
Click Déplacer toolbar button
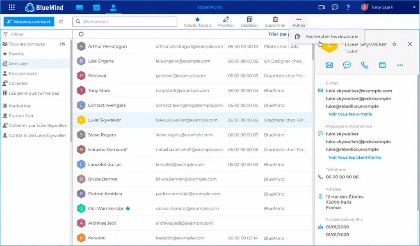pos(249,22)
